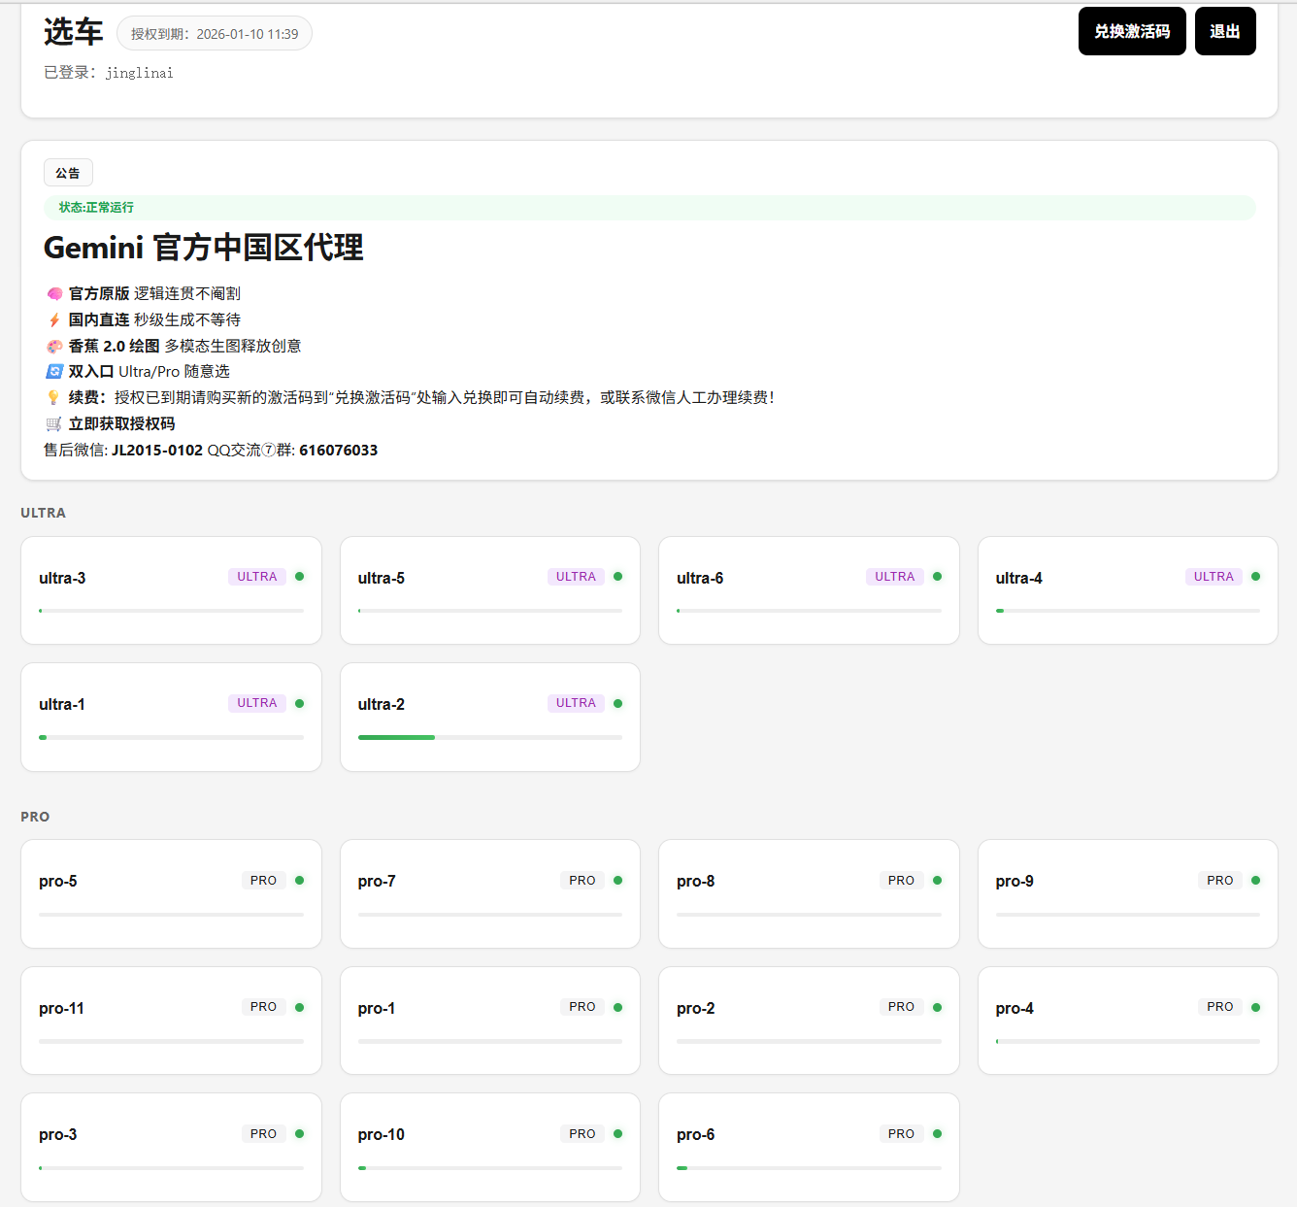Click the swap icon next to 双入口
Viewport: 1297px width, 1207px height.
(x=54, y=371)
